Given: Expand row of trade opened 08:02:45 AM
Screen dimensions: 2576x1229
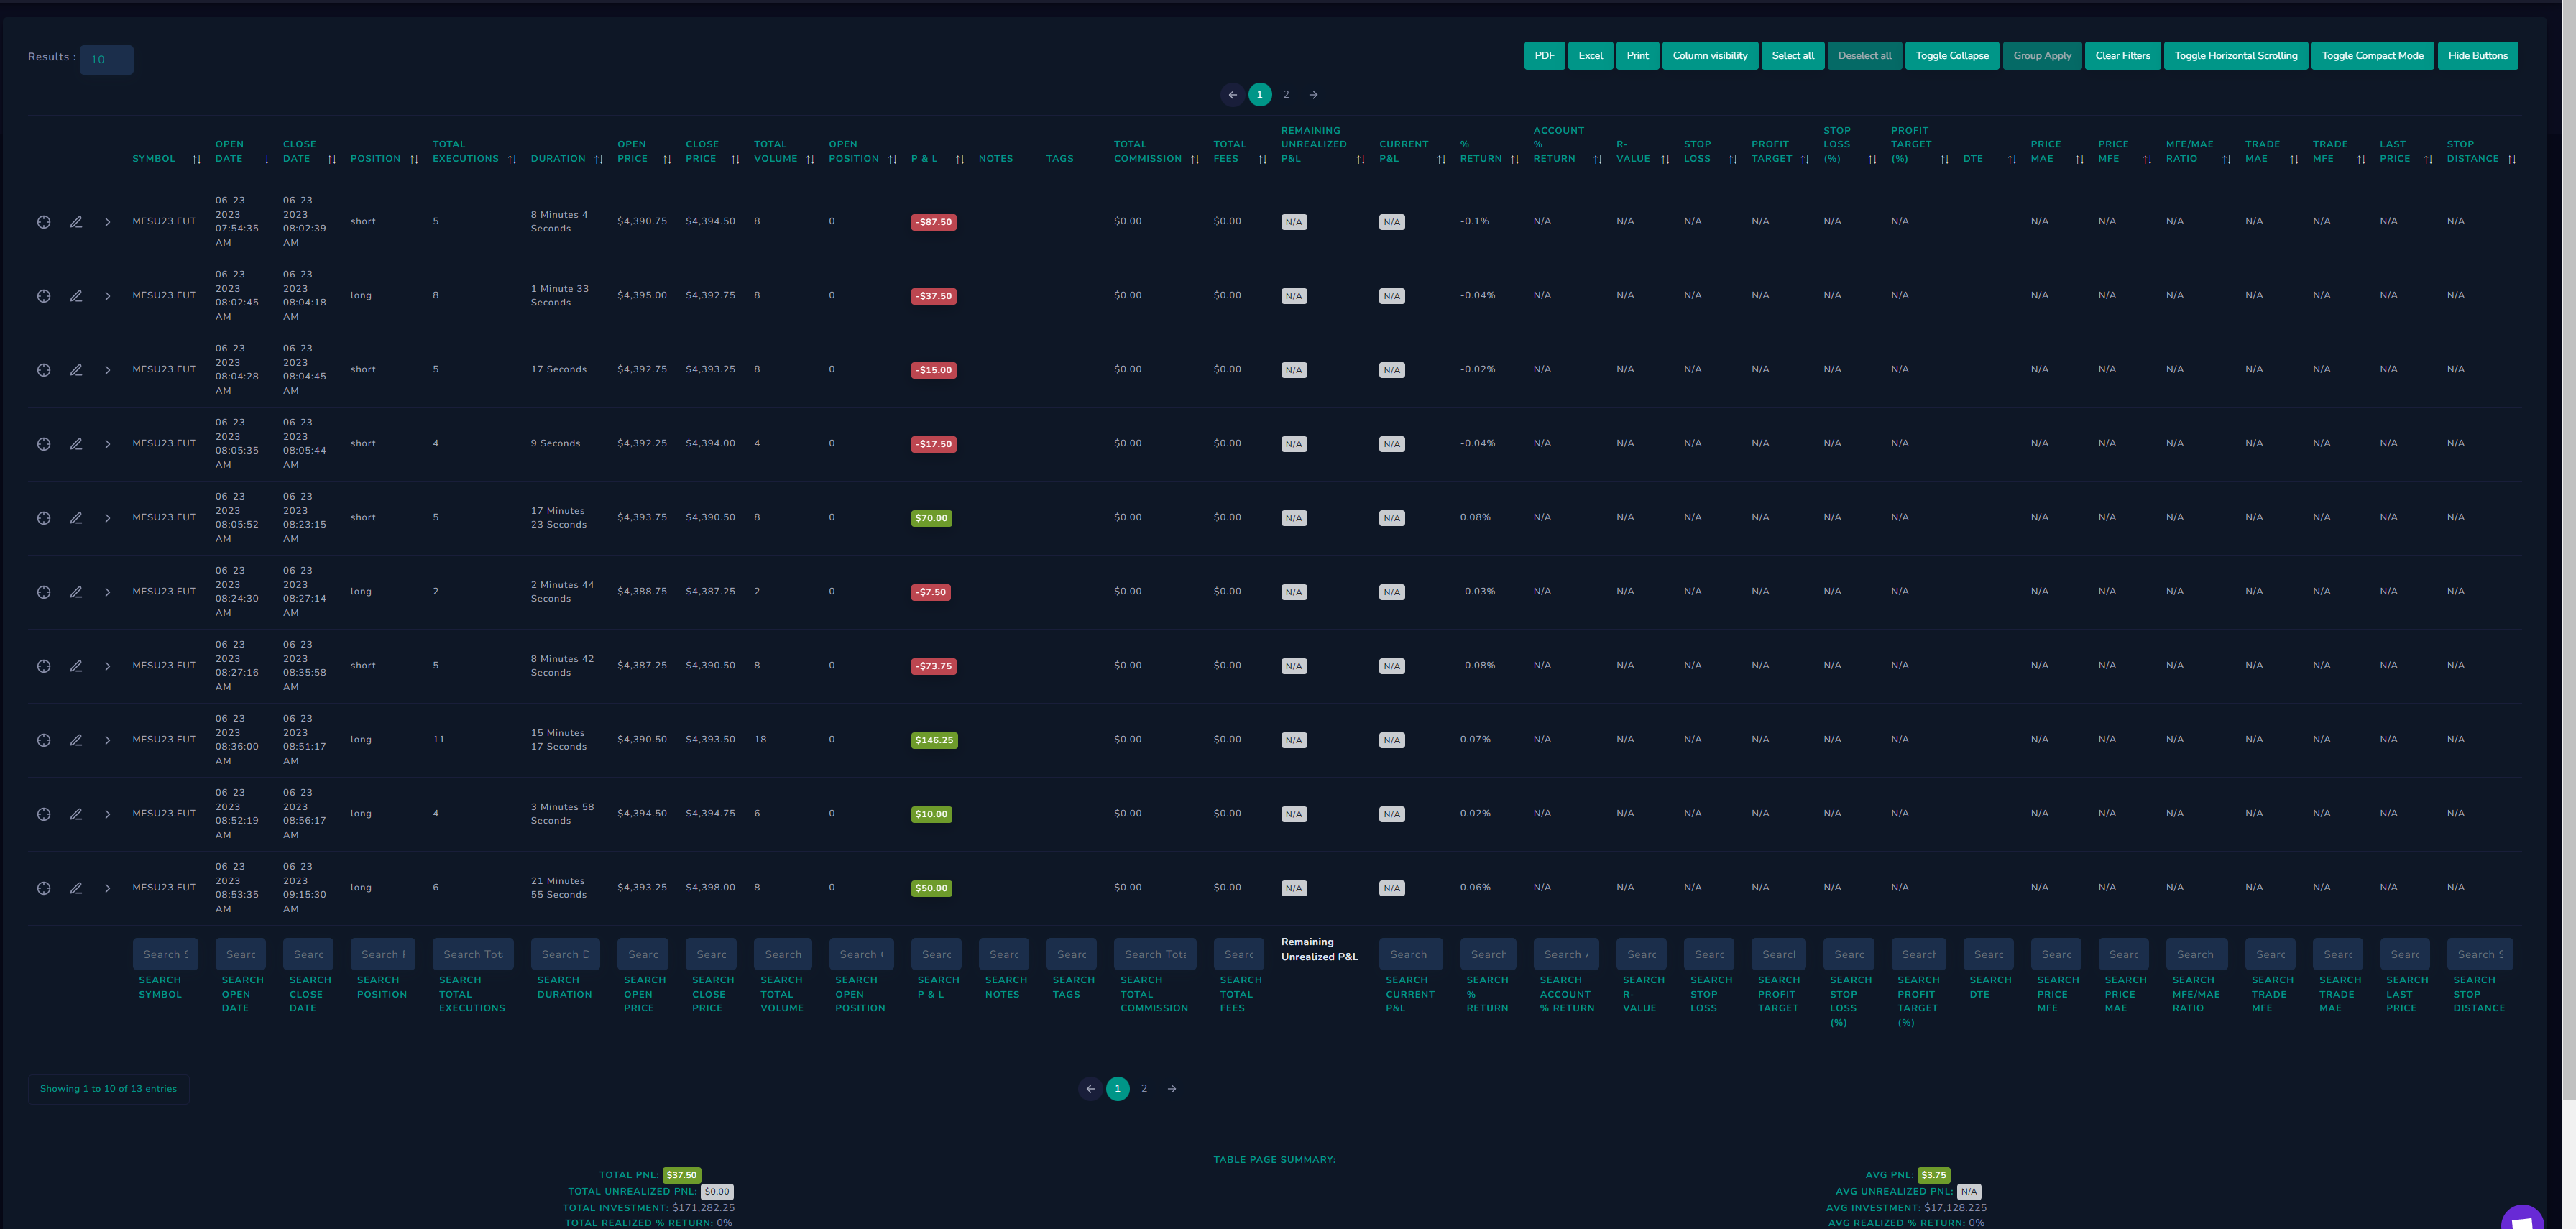Looking at the screenshot, I should click(108, 296).
